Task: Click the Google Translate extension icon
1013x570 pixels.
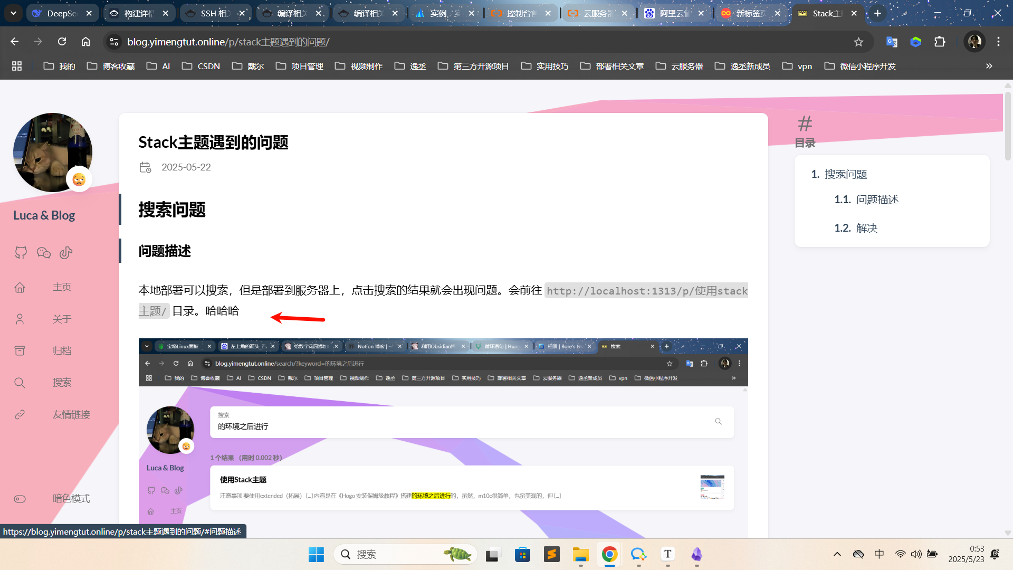Action: pyautogui.click(x=892, y=42)
